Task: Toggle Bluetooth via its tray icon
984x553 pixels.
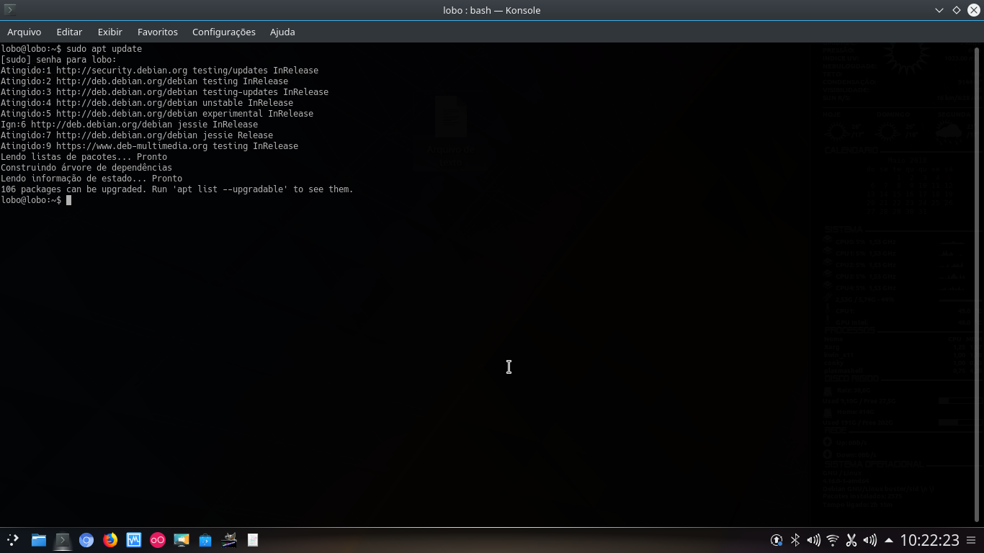Action: [x=795, y=539]
